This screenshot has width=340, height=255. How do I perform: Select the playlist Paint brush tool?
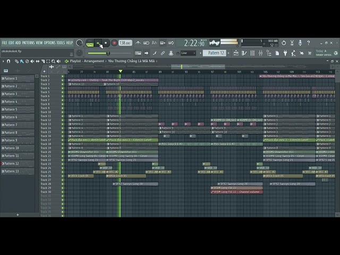(x=22, y=62)
